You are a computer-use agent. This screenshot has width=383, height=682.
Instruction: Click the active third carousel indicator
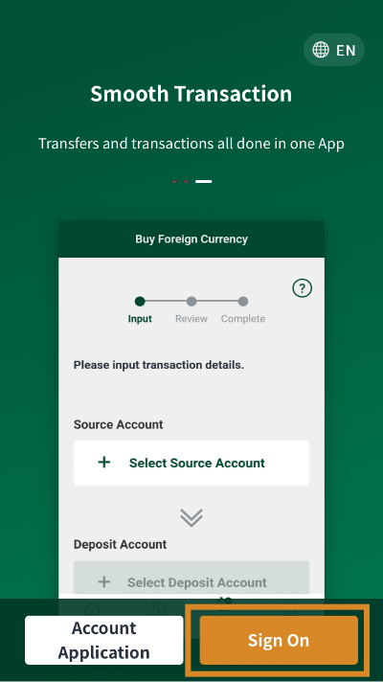(203, 181)
